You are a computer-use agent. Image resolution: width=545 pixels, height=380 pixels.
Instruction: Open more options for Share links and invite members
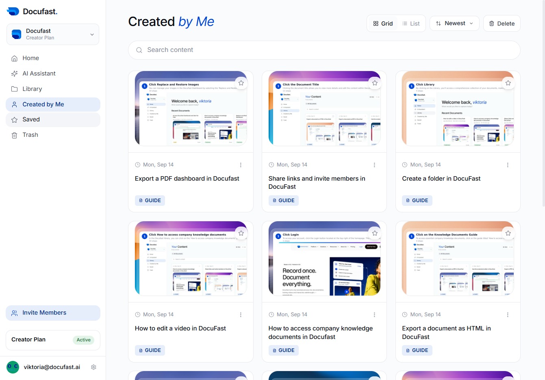pyautogui.click(x=374, y=165)
